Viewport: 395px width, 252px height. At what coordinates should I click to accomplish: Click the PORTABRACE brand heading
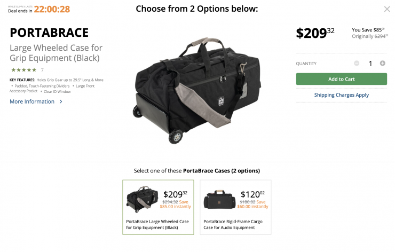(49, 33)
